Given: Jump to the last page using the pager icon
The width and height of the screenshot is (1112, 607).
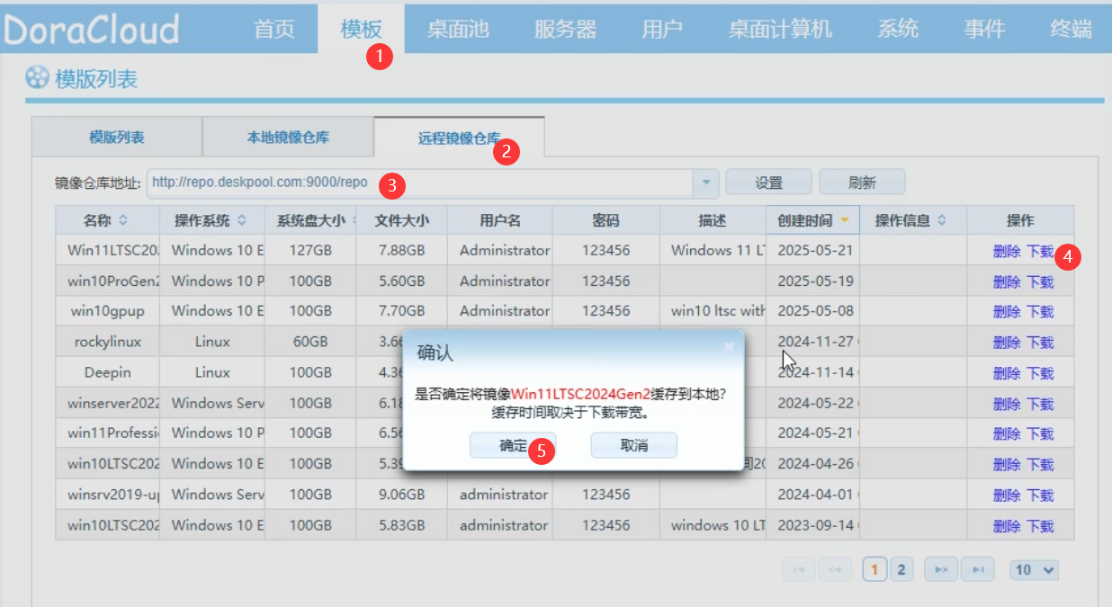Looking at the screenshot, I should tap(977, 569).
